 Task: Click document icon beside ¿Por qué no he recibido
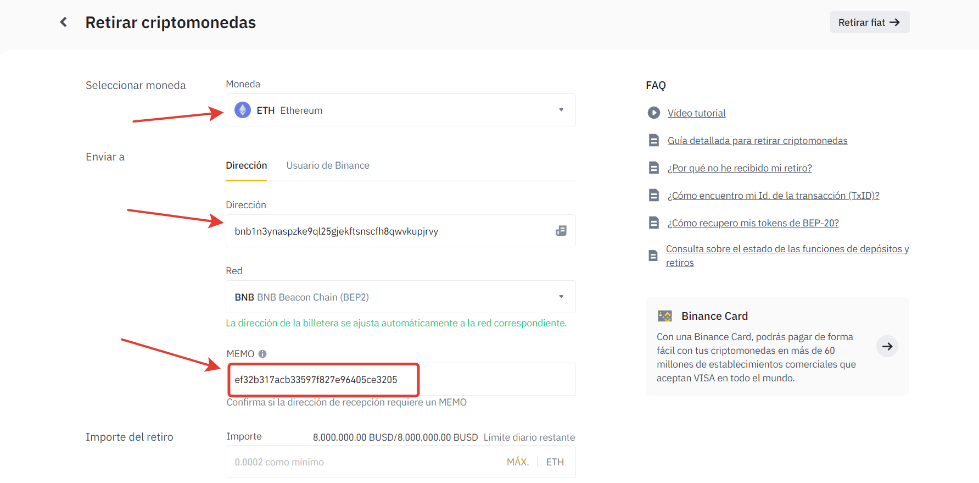click(x=653, y=168)
